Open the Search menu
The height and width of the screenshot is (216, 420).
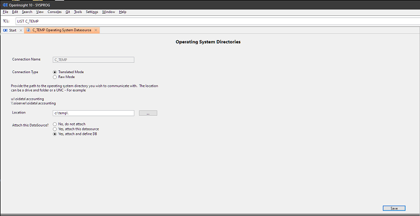pyautogui.click(x=27, y=12)
